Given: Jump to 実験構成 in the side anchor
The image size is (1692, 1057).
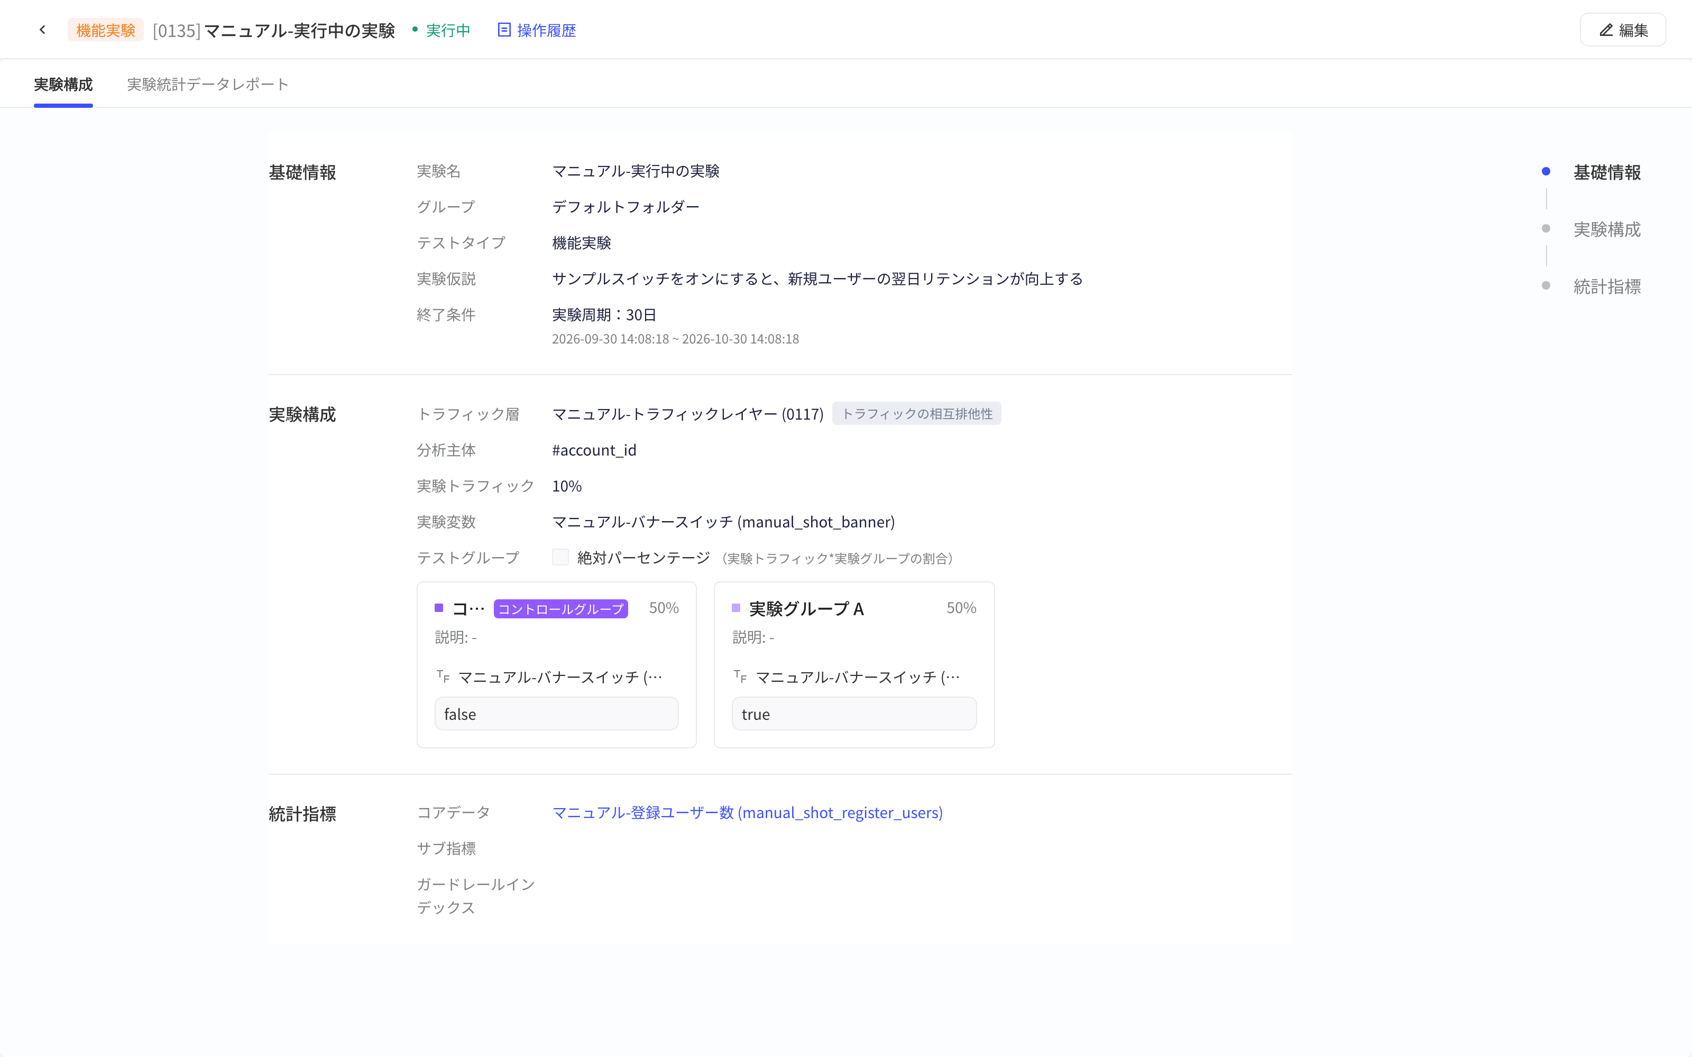Looking at the screenshot, I should (x=1607, y=229).
